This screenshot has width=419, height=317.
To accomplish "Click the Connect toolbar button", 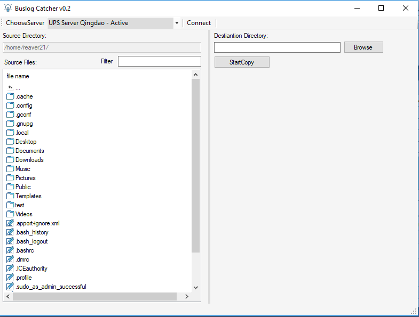I will pyautogui.click(x=199, y=23).
